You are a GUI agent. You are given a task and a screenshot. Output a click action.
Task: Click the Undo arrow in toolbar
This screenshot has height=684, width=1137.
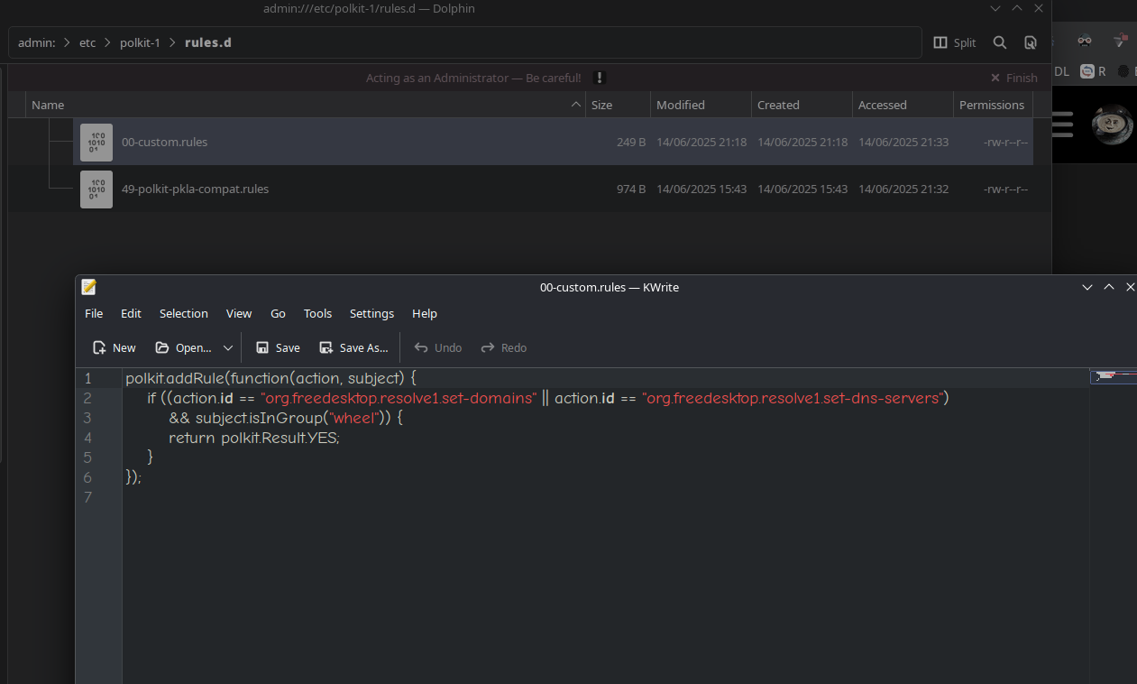(421, 347)
